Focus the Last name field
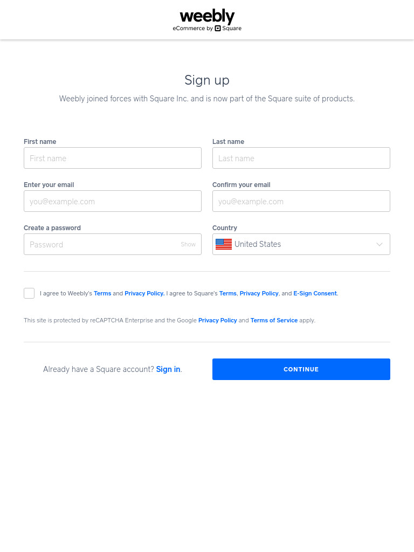This screenshot has height=552, width=414. click(x=301, y=158)
